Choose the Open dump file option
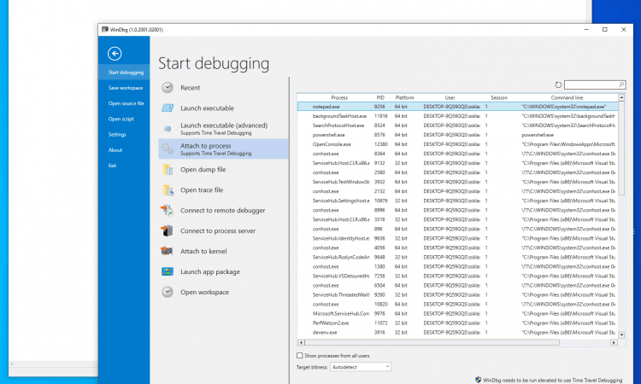Image resolution: width=641 pixels, height=384 pixels. [x=223, y=169]
